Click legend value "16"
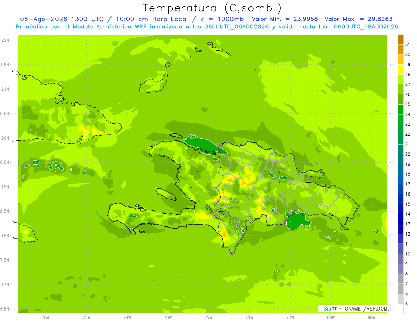Image resolution: width=417 pixels, height=322 pixels. (x=408, y=194)
